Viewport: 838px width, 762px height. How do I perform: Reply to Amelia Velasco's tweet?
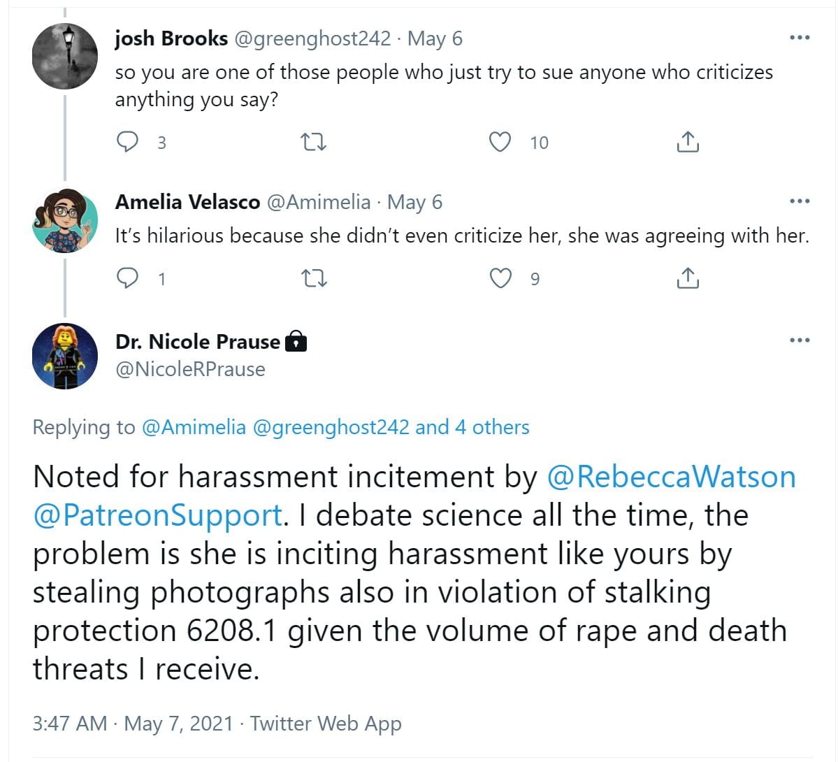point(127,278)
